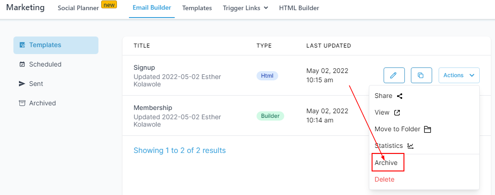The height and width of the screenshot is (195, 495).
Task: Choose Delete in the actions menu
Action: point(385,179)
